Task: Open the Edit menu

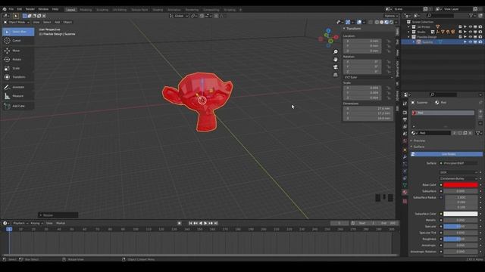Action: point(20,9)
